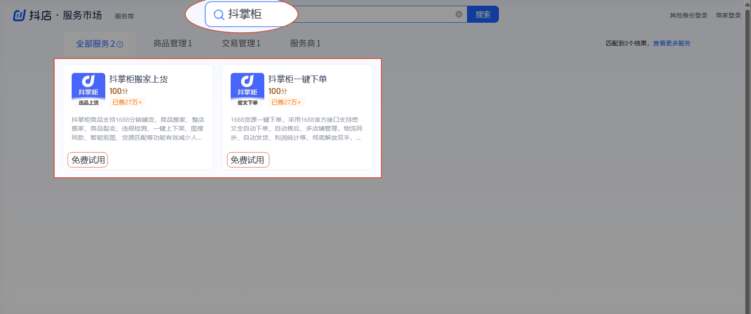
Task: Open the 抖掌柜搬家上货 title
Action: coord(138,79)
